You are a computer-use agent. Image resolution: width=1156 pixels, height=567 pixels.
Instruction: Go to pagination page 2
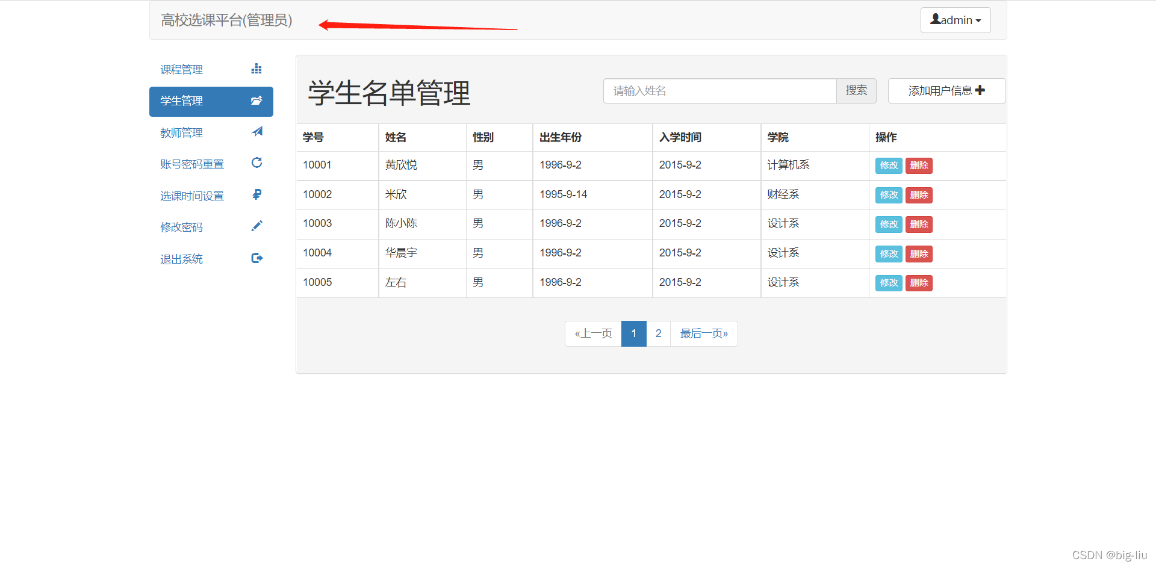658,333
